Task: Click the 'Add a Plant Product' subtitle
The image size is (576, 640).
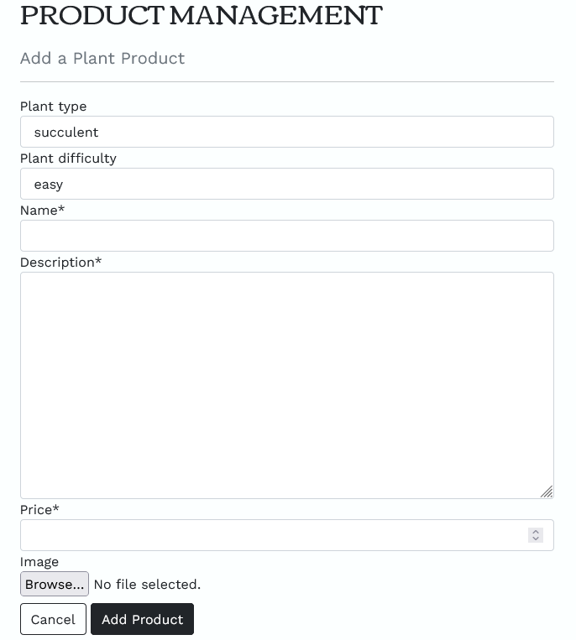Action: pyautogui.click(x=102, y=59)
